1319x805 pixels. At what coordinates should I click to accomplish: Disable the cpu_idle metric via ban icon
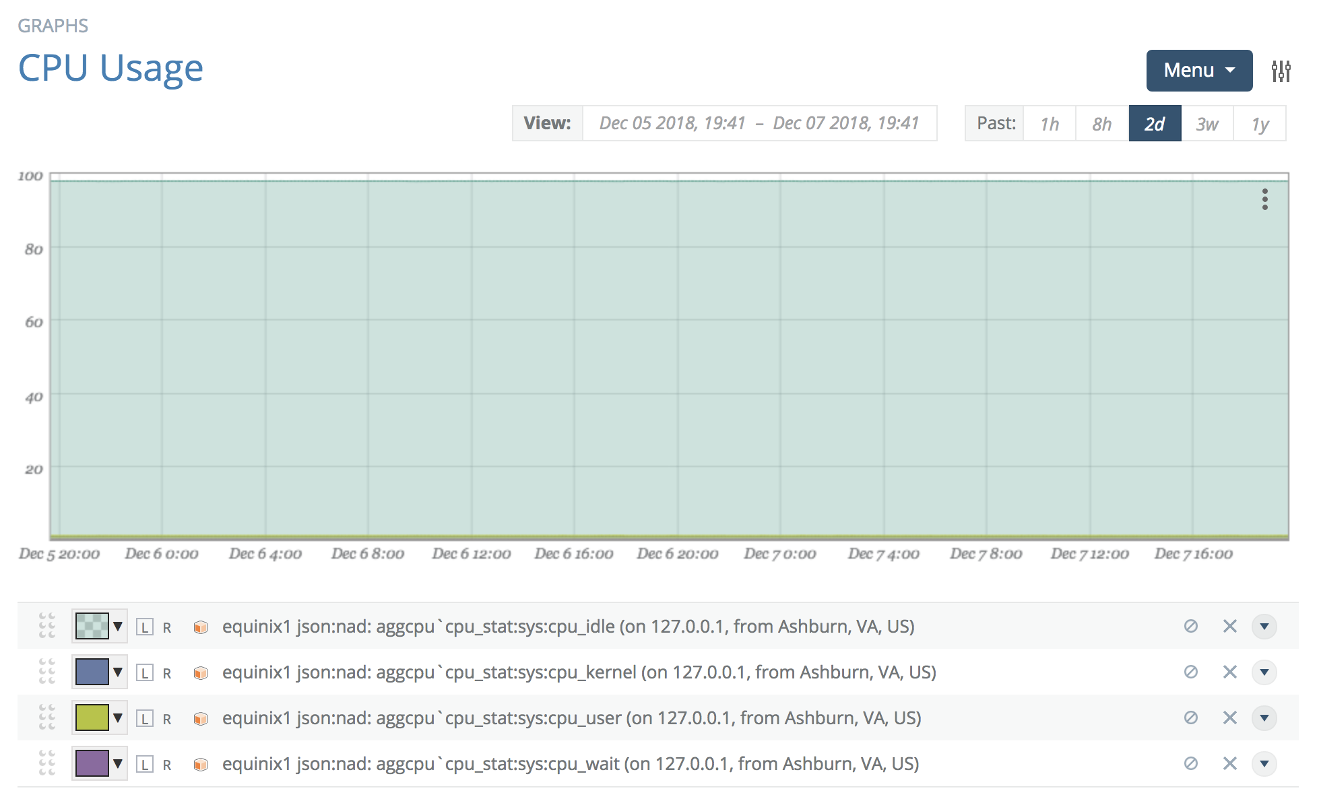1190,626
